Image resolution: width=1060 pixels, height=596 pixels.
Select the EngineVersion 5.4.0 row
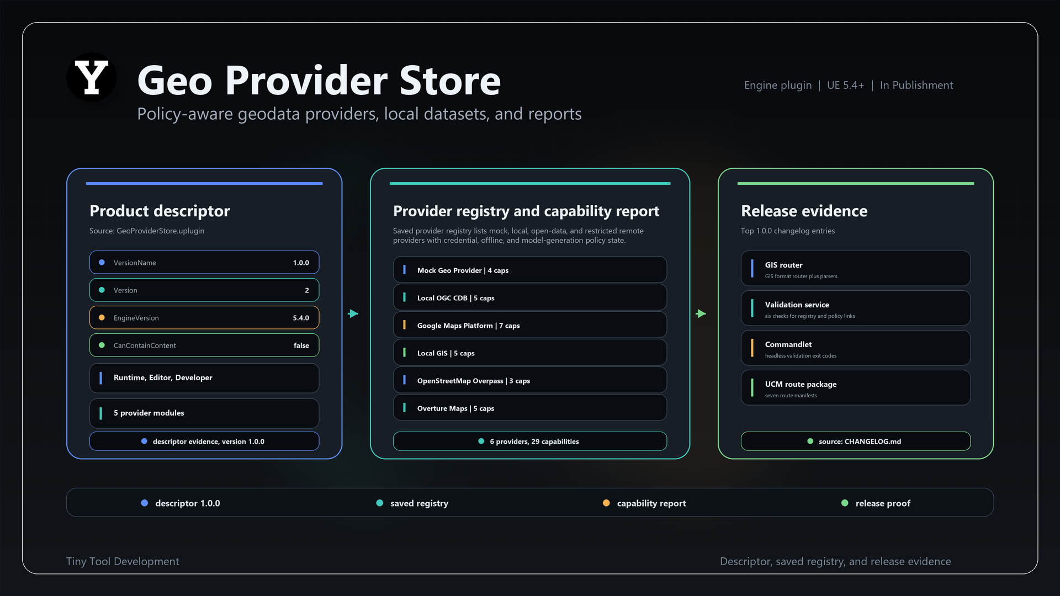point(204,318)
